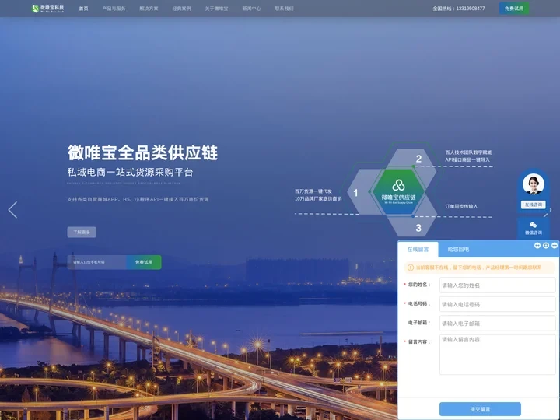The width and height of the screenshot is (560, 420).
Task: Focus the 11-digit phone number field
Action: [x=96, y=262]
